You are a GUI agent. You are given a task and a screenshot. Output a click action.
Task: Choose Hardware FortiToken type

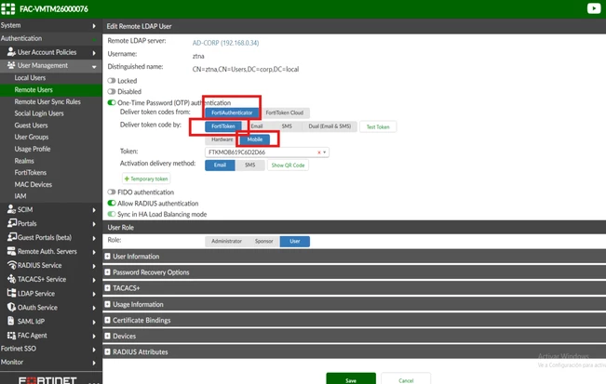(x=222, y=139)
